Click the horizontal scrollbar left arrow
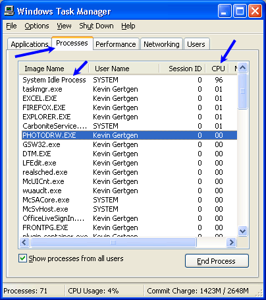Viewport: 266px width, 300px height. click(x=24, y=243)
